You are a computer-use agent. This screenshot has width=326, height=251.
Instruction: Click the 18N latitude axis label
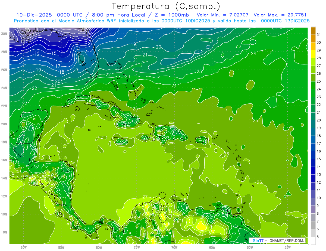click(4, 142)
